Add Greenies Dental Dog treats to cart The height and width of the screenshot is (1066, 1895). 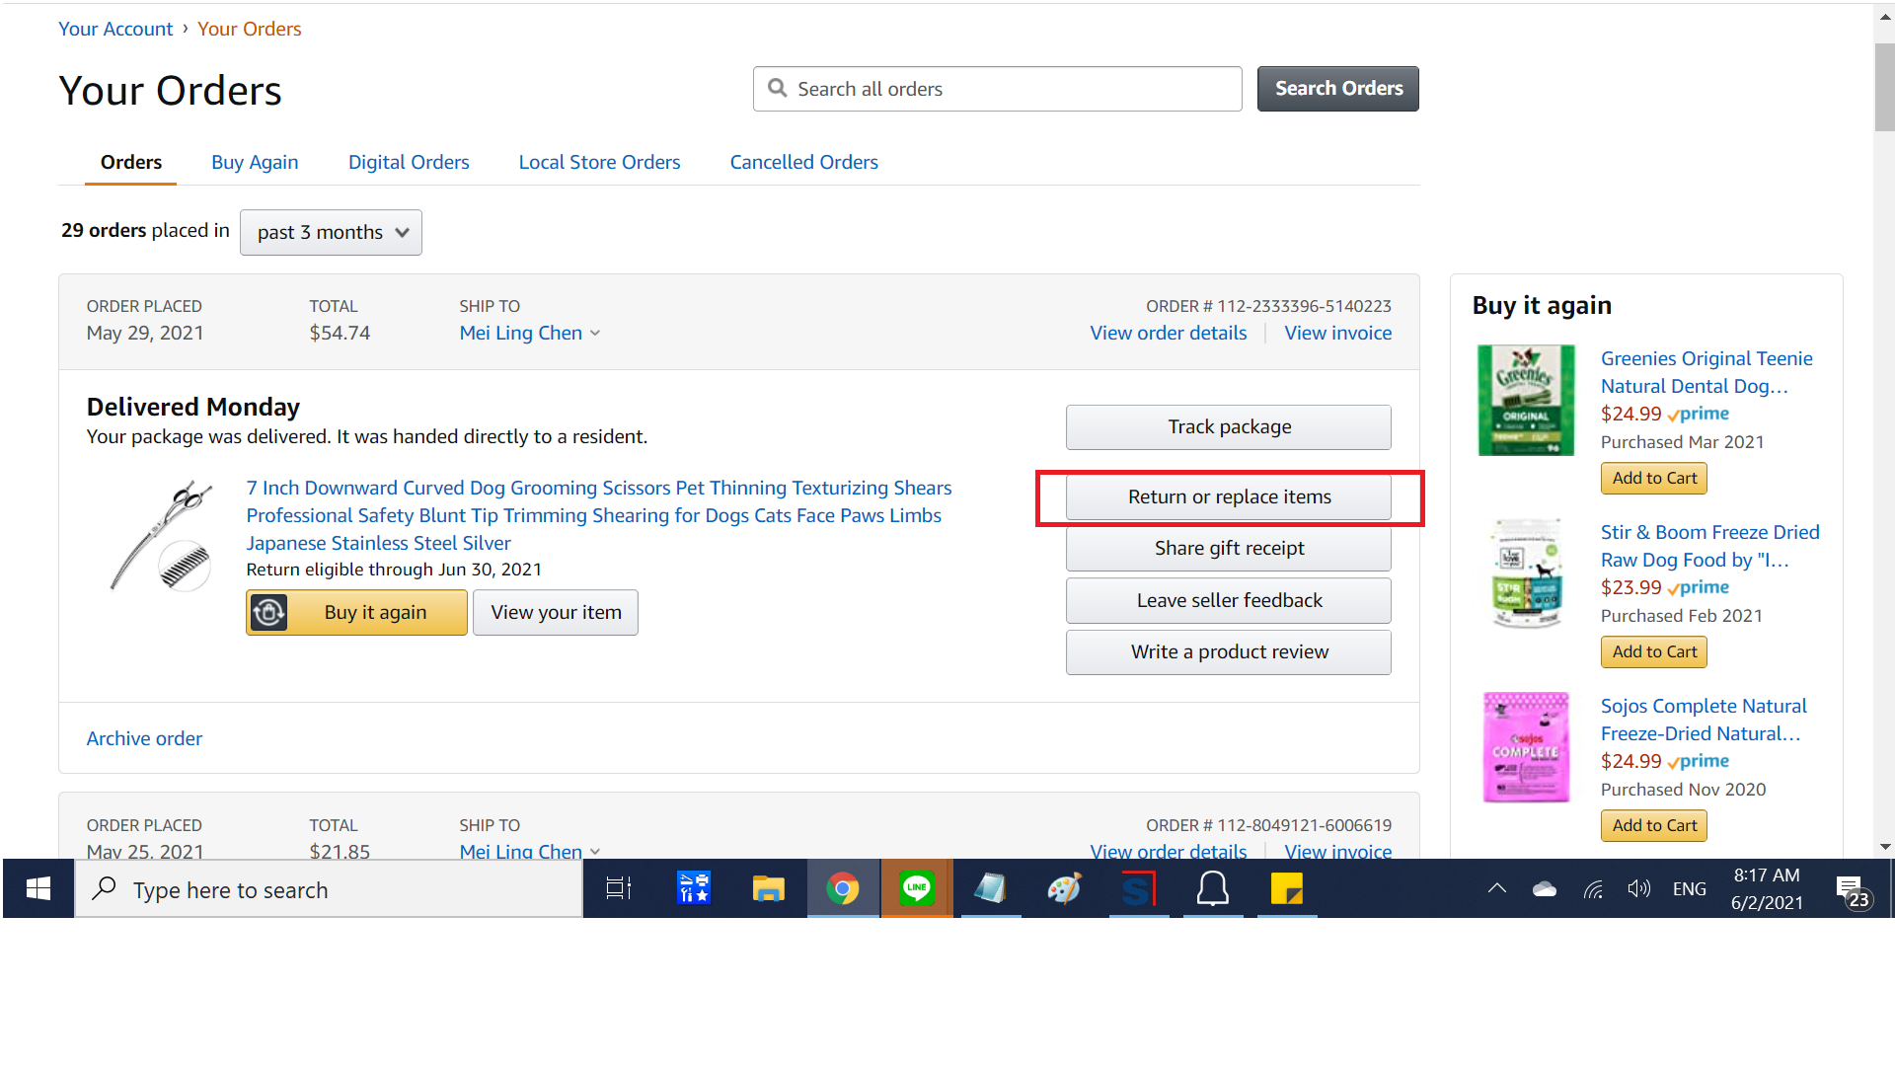[x=1654, y=478]
